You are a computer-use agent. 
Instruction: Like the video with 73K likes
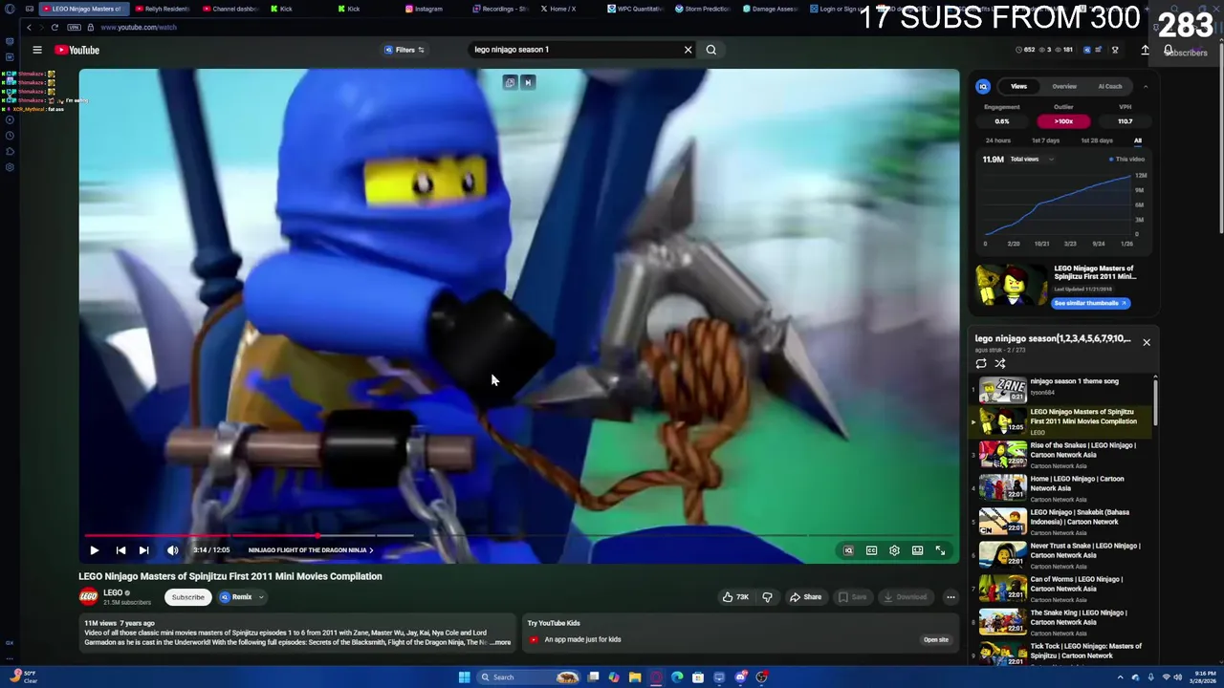click(735, 597)
